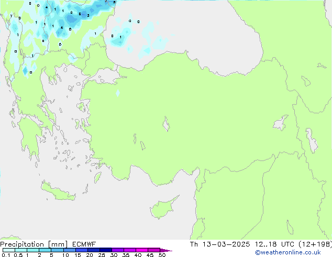332x257 pixels.
Task: Click the 'Th' weekday label
Action: [x=194, y=244]
